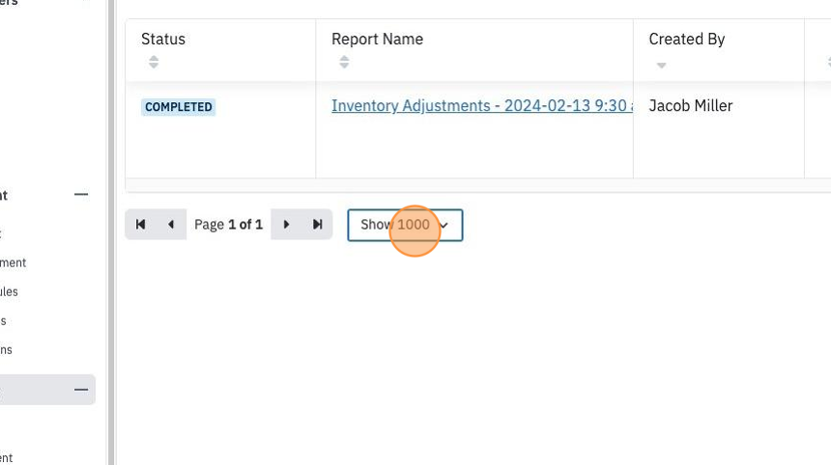Jump to the first page

140,225
